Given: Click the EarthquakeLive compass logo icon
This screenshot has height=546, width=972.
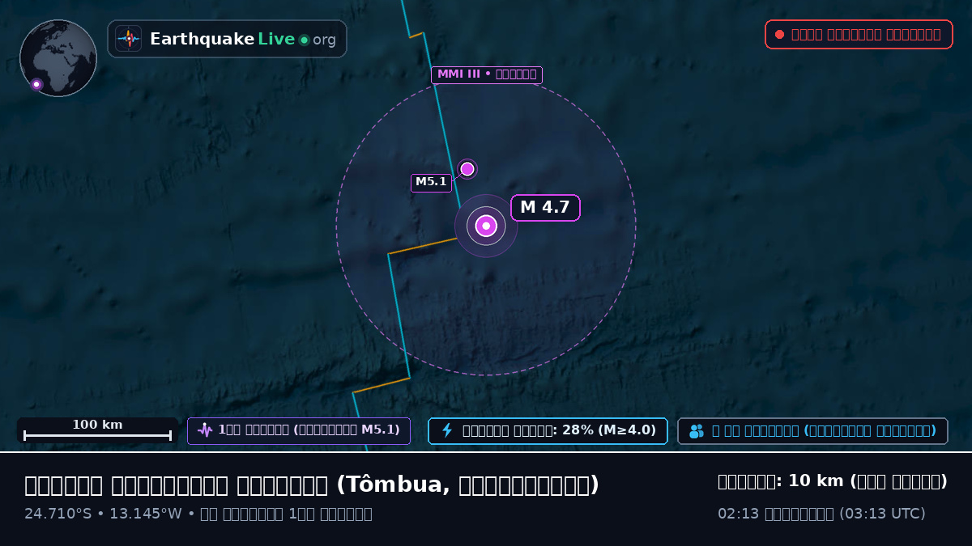Looking at the screenshot, I should pyautogui.click(x=129, y=39).
